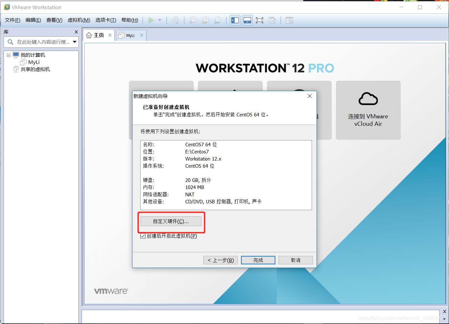
Task: Open the library search filter dropdown arrow
Action: pos(75,42)
